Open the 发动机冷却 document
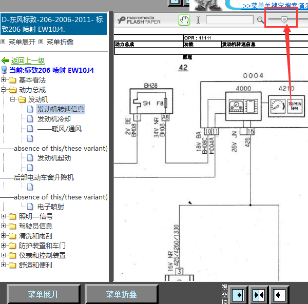This screenshot has width=308, height=304. (54, 119)
